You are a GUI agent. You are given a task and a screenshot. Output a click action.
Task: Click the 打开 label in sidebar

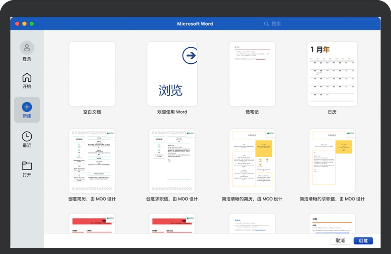(27, 175)
